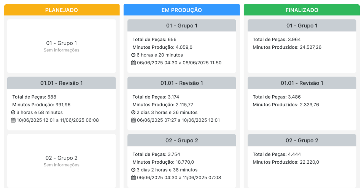The width and height of the screenshot is (364, 188).
Task: Click 01.01 - Revisão 1 header in Em Produção
Action: coord(182,83)
